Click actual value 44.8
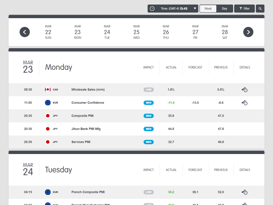273x205 pixels. pos(171,129)
